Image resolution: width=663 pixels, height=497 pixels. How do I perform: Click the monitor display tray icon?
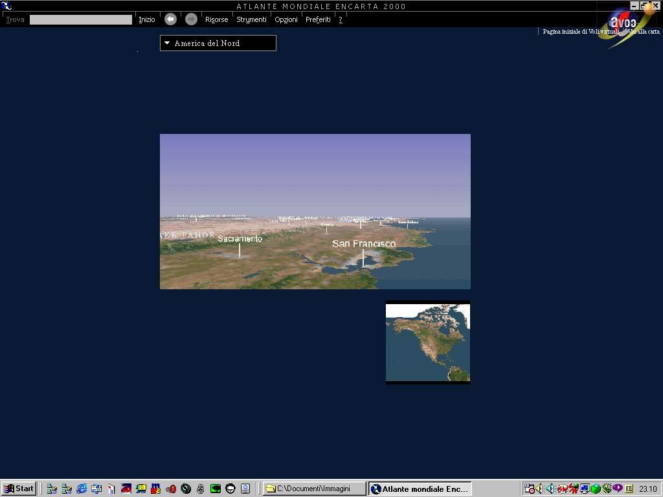click(x=585, y=489)
